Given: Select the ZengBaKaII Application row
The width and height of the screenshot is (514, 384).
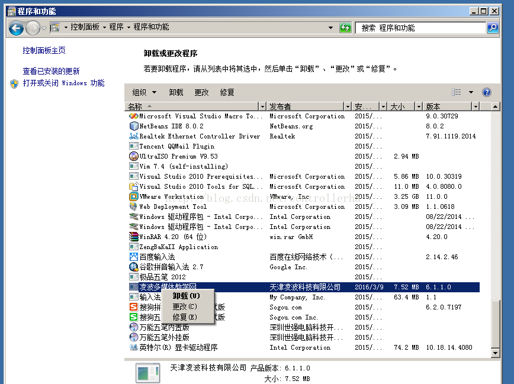Looking at the screenshot, I should 304,247.
